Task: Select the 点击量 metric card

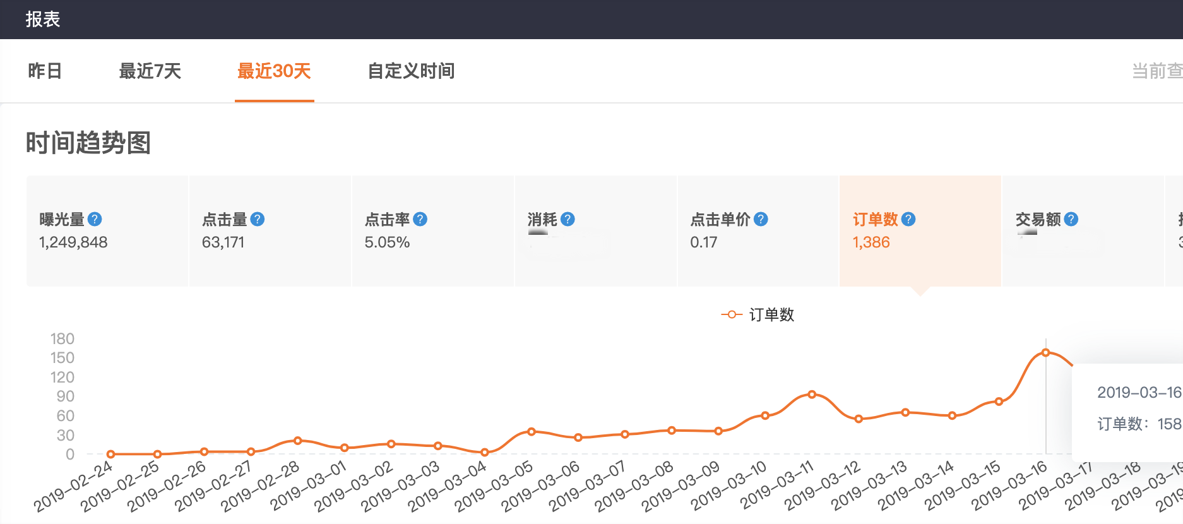Action: tap(270, 231)
